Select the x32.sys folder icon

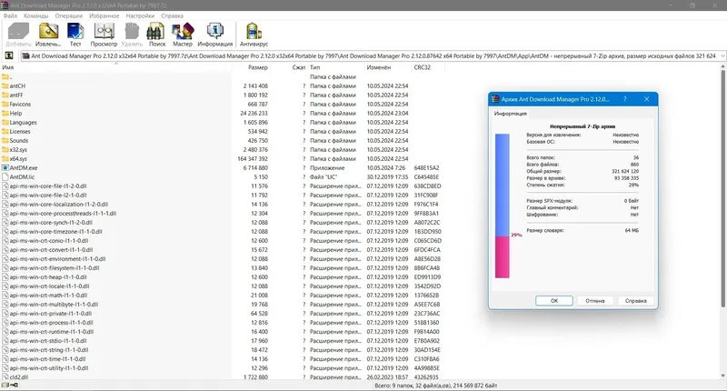tap(5, 149)
